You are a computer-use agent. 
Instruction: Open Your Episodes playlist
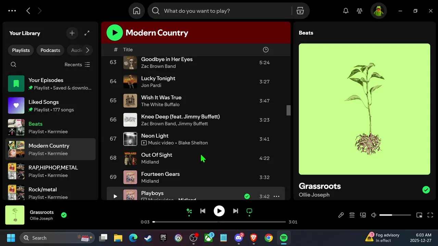(50, 84)
